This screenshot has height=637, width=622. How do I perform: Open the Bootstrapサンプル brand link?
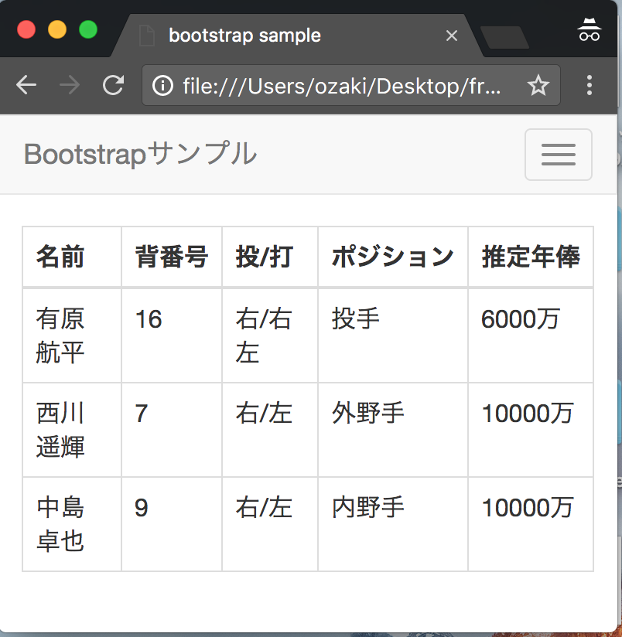140,155
